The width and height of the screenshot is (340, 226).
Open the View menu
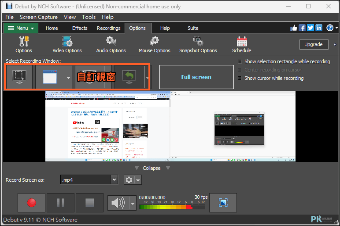point(70,17)
